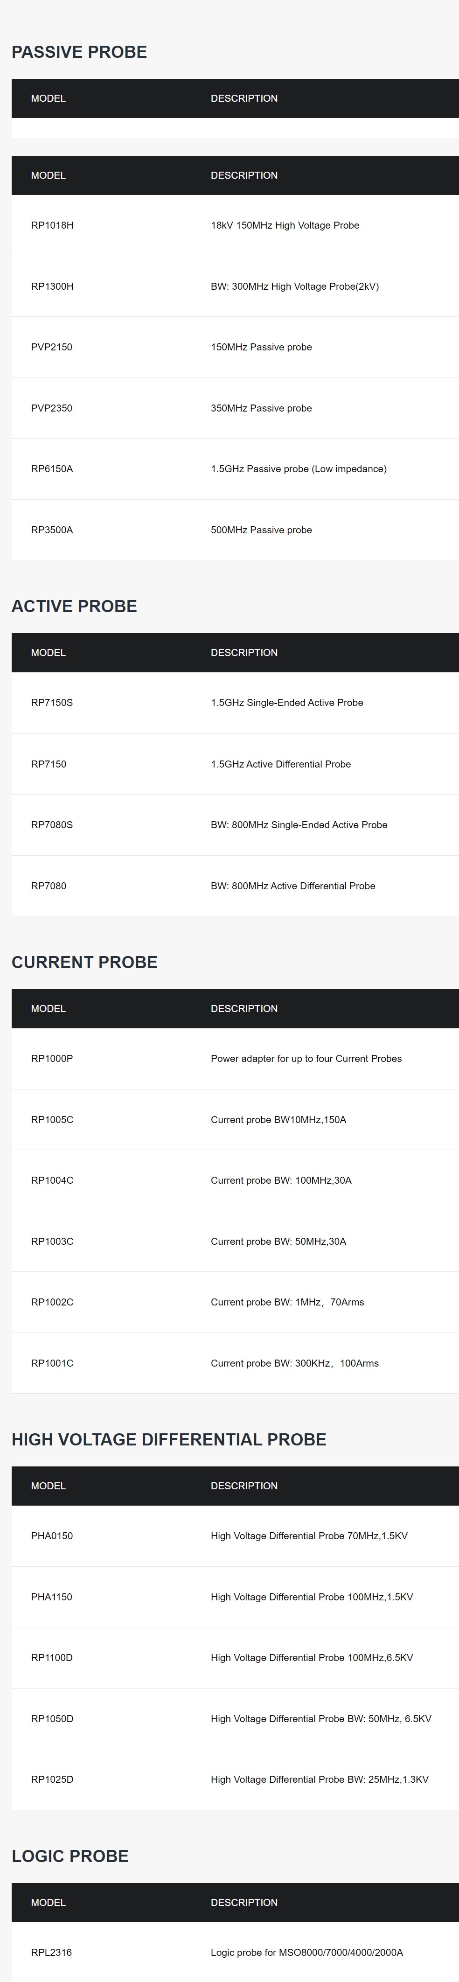Select RP7150S Single-Ended Active Probe row

click(235, 703)
